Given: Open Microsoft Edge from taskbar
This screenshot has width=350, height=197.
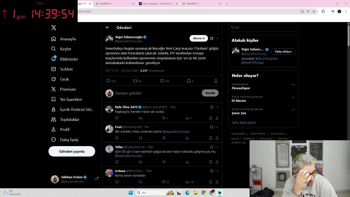Looking at the screenshot, I should click(x=187, y=193).
